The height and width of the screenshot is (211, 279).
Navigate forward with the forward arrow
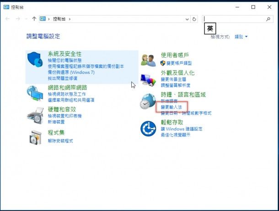coord(18,19)
